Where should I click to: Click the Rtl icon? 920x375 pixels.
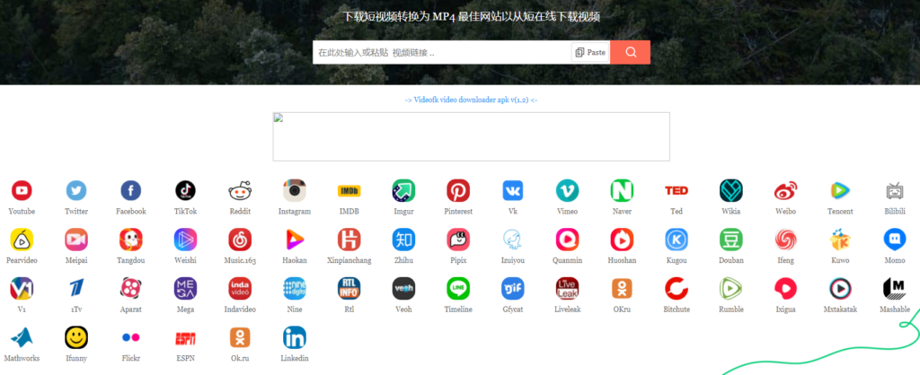pyautogui.click(x=349, y=288)
